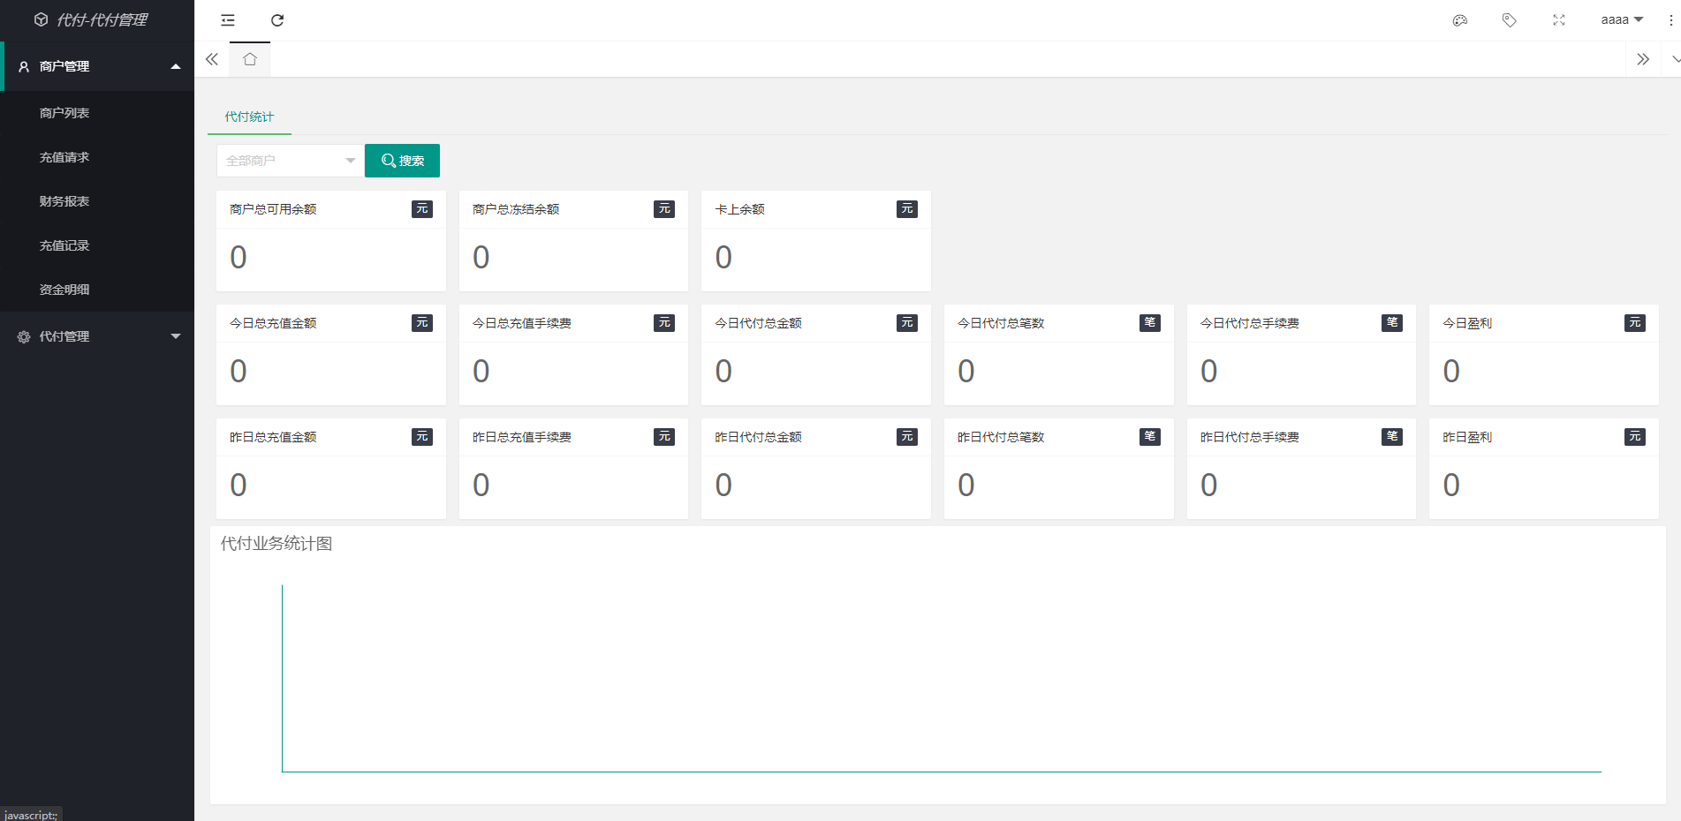Open the aaaa user dropdown
The height and width of the screenshot is (821, 1681).
(1622, 19)
